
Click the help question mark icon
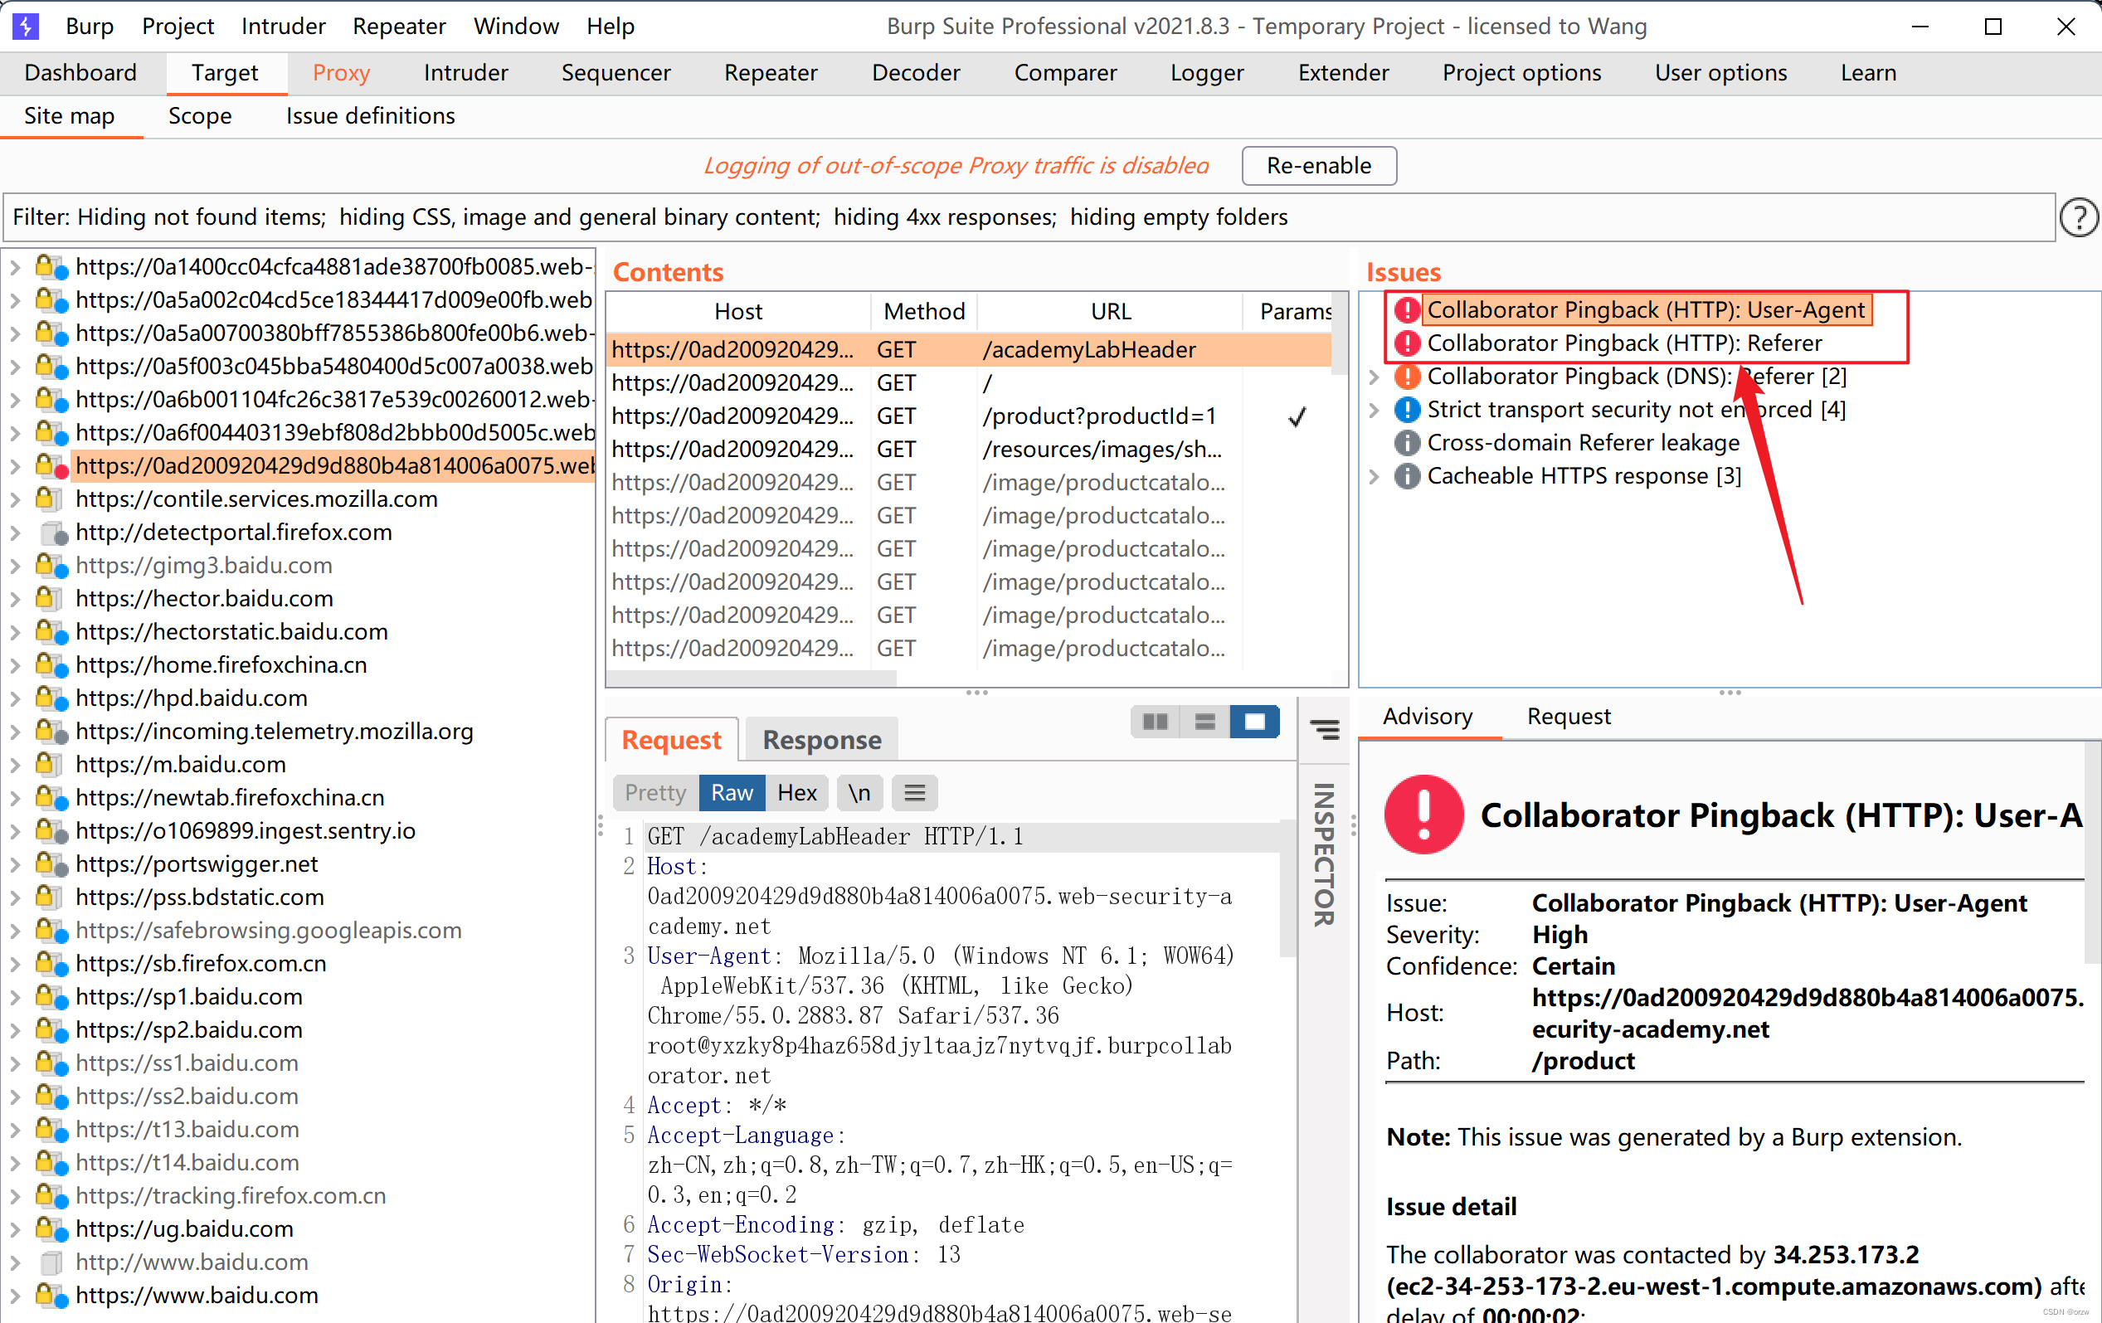click(2079, 217)
